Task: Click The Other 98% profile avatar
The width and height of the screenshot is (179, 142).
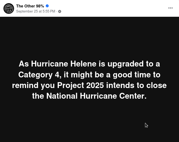Action: 9,9
